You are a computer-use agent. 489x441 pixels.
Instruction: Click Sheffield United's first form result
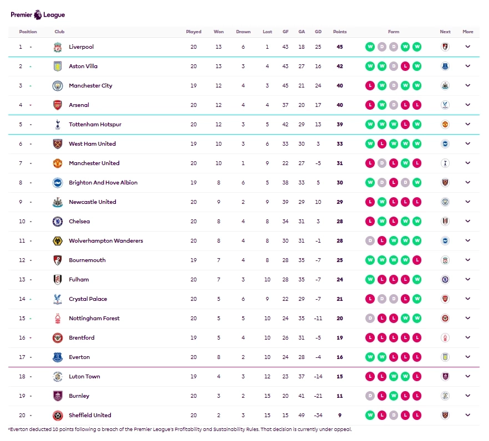(x=370, y=416)
